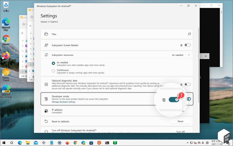Open Microsoft Store from the taskbar

click(x=91, y=143)
